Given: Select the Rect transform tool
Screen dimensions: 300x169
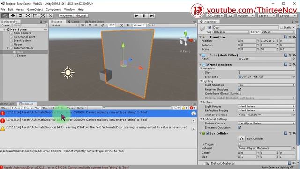Looking at the screenshot, I should [x=35, y=15].
